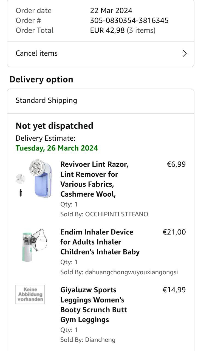Tap the 'Not yet dispatched' status heading
This screenshot has height=351, width=201.
[x=54, y=126]
